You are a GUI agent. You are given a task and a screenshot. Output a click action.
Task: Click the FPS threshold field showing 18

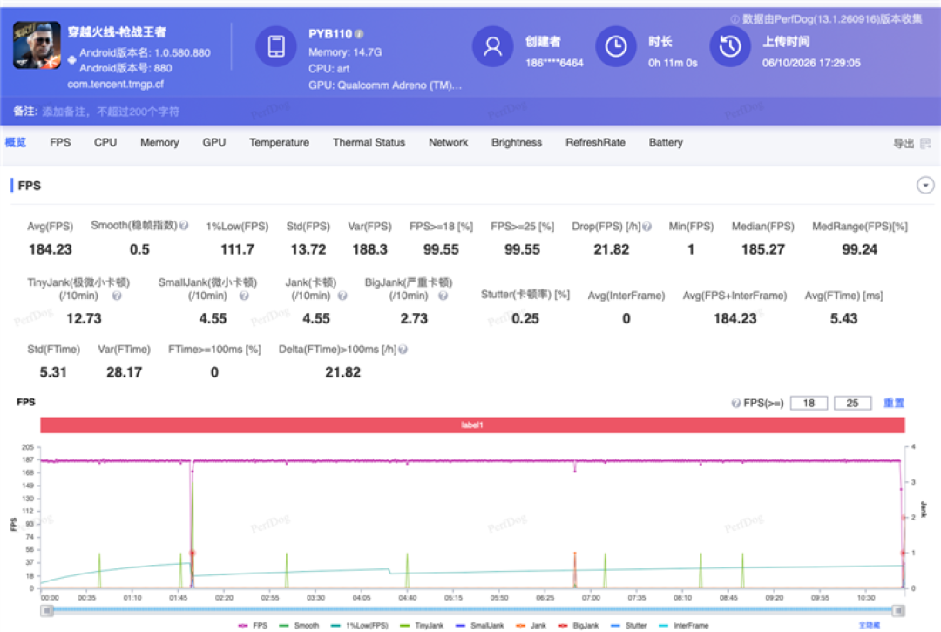point(809,404)
